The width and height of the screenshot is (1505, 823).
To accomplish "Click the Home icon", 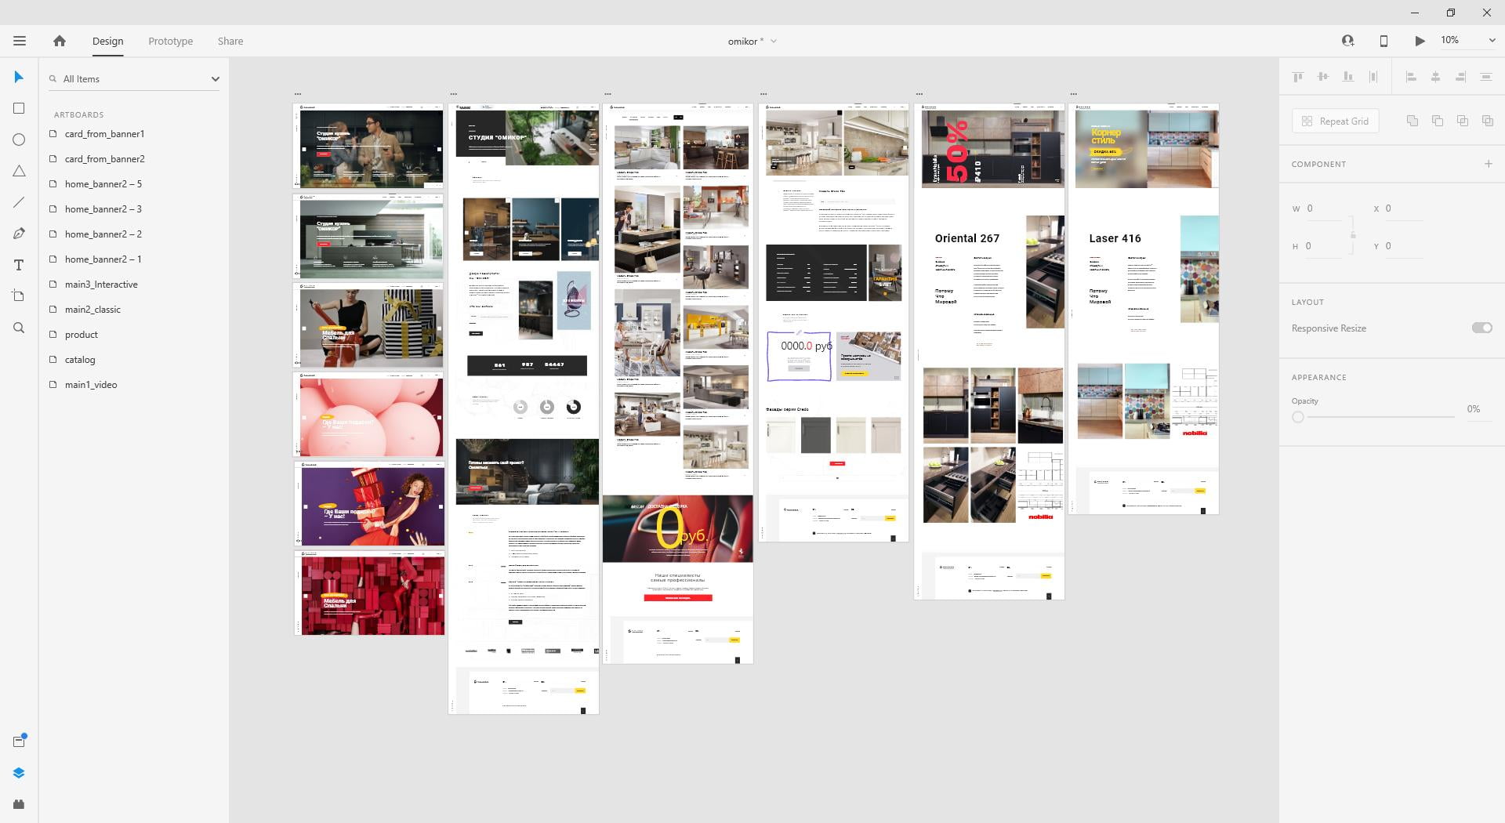I will pos(60,41).
